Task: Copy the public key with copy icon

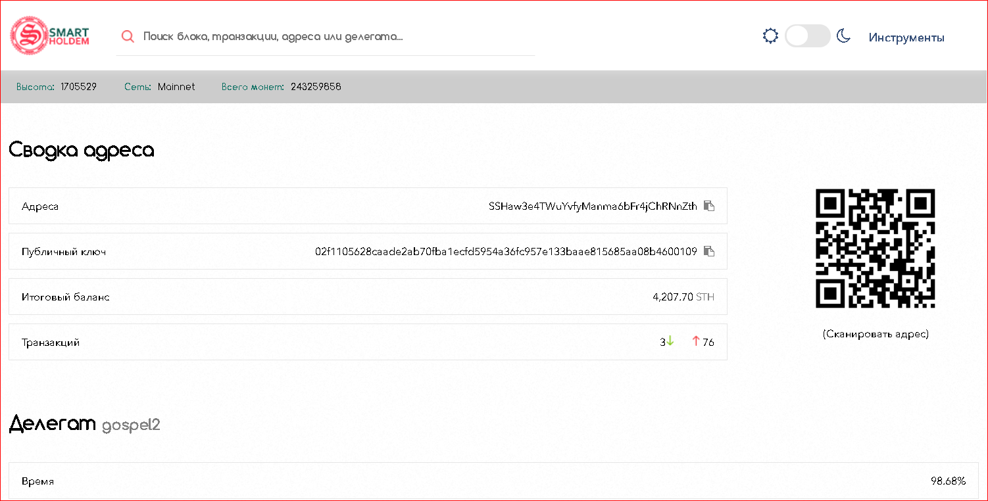Action: [x=708, y=251]
